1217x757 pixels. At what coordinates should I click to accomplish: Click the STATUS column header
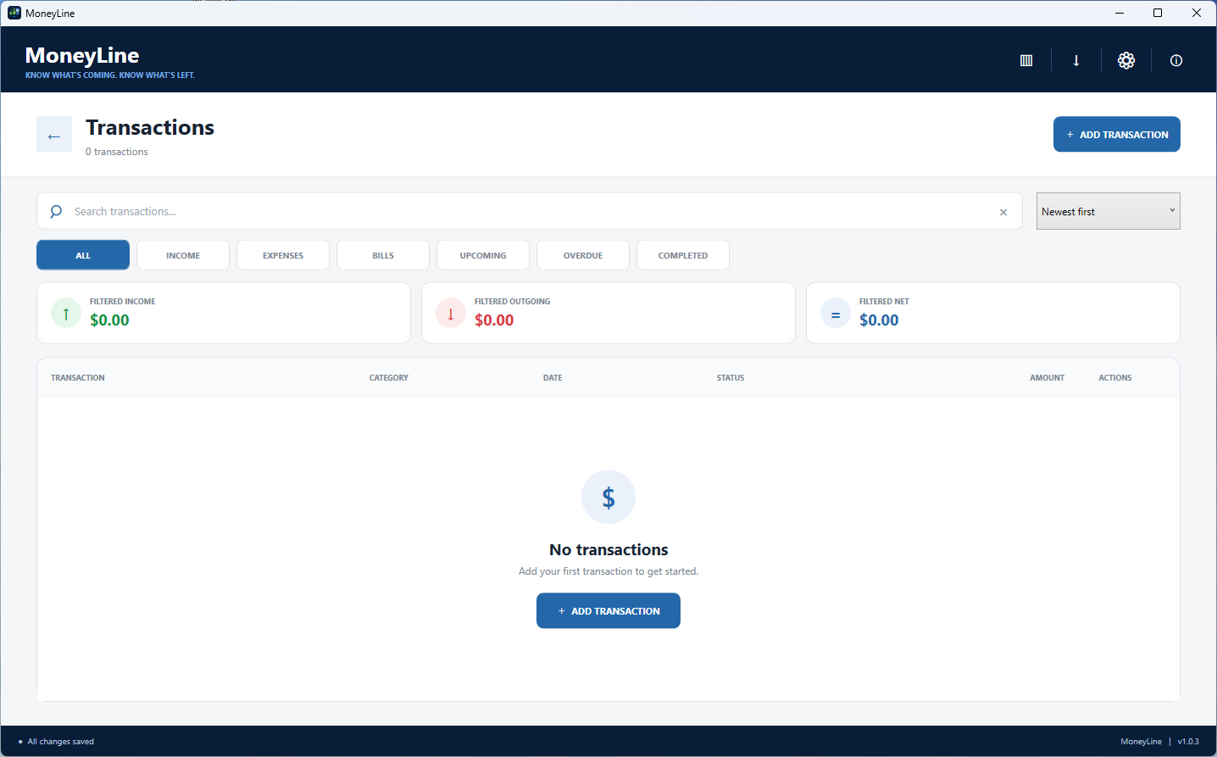731,378
